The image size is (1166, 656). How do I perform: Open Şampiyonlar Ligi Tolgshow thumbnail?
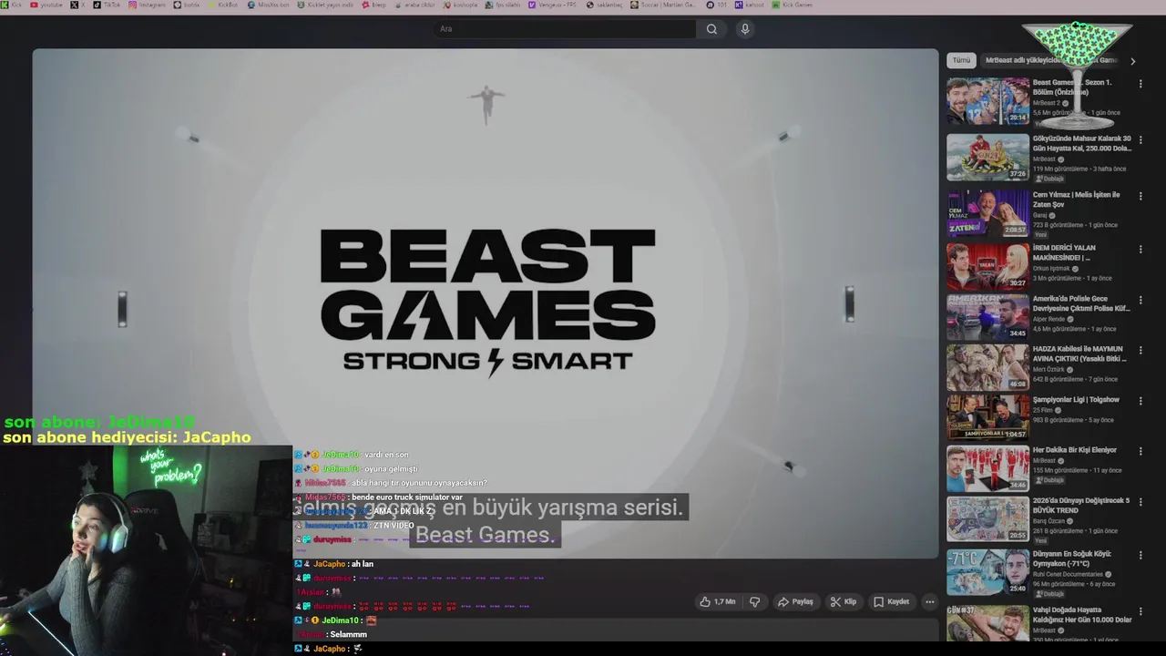pos(987,417)
